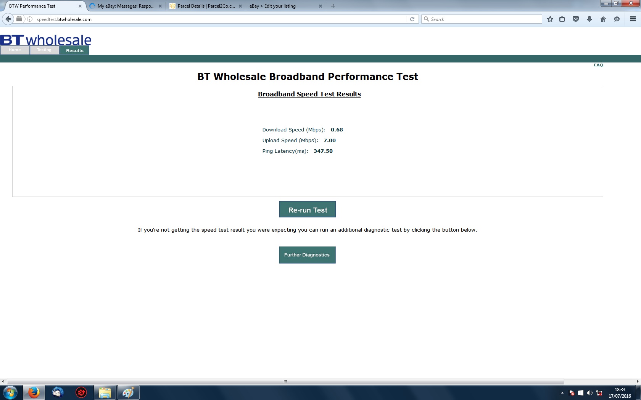
Task: Open Firefox Hello chat icon
Action: (x=617, y=19)
